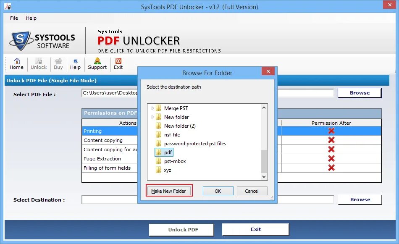This screenshot has height=244, width=399.
Task: Grab dialog resize grip corner
Action: tap(271, 198)
